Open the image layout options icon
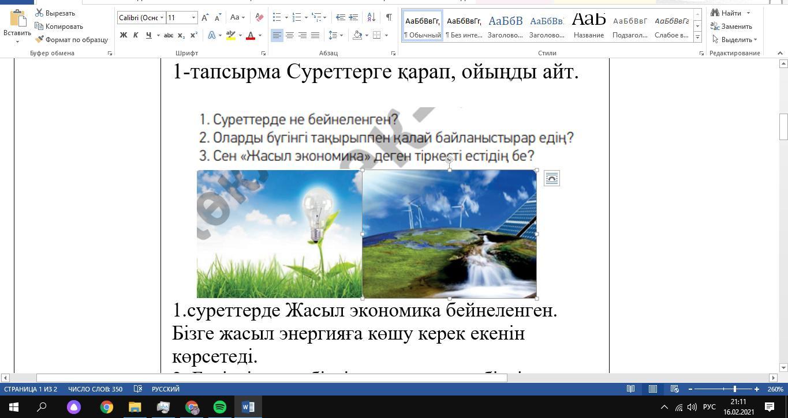The height and width of the screenshot is (418, 788). (551, 179)
